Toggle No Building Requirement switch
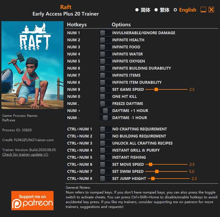 [105, 136]
